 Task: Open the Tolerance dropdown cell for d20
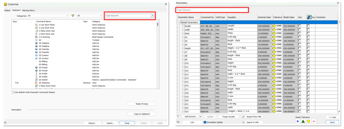(277, 100)
